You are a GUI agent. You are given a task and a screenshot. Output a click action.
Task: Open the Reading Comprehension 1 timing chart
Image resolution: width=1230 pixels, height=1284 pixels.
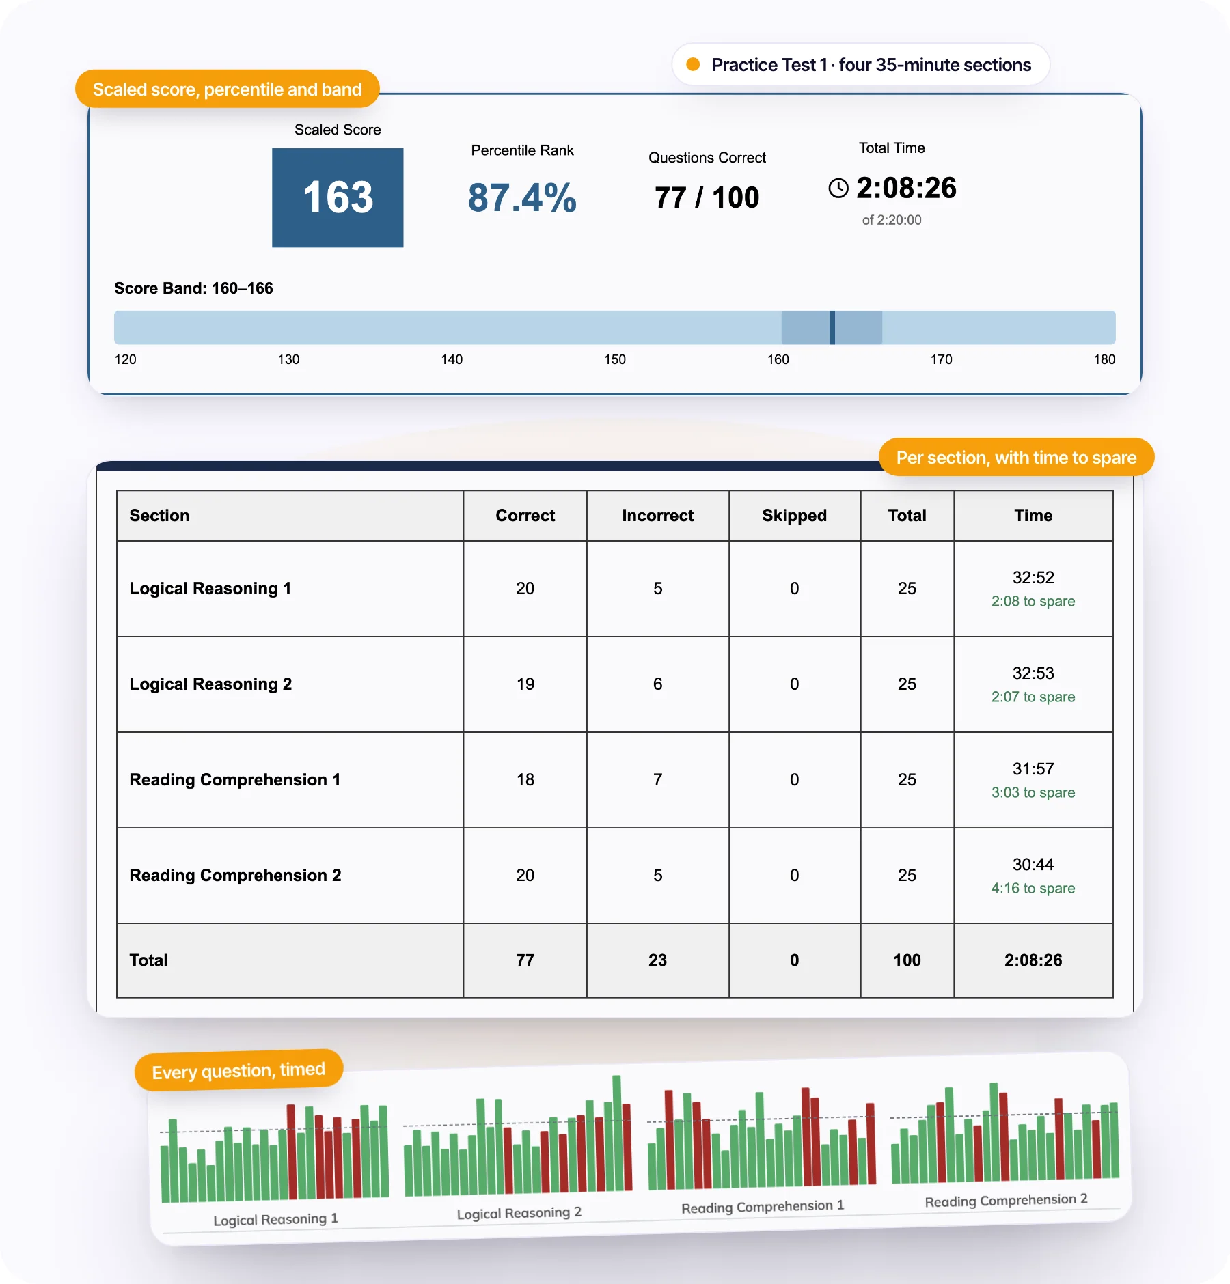[x=762, y=1139]
